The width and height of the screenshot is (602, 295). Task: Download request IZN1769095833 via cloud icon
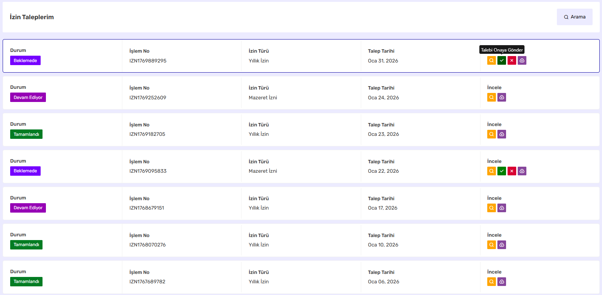(522, 171)
